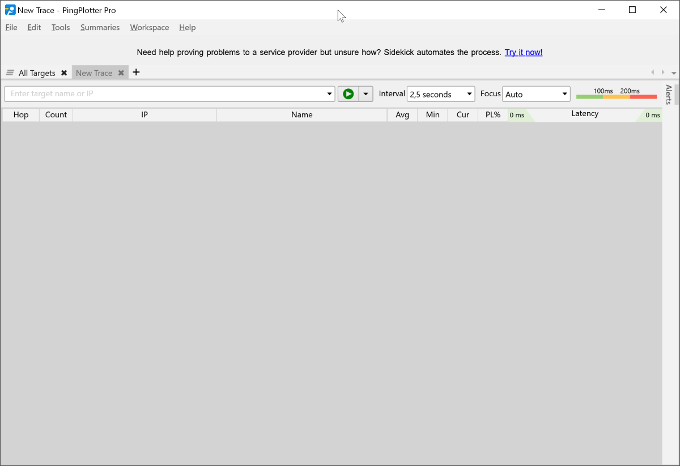Close the PingPlotter Pro window
This screenshot has width=680, height=466.
(664, 10)
